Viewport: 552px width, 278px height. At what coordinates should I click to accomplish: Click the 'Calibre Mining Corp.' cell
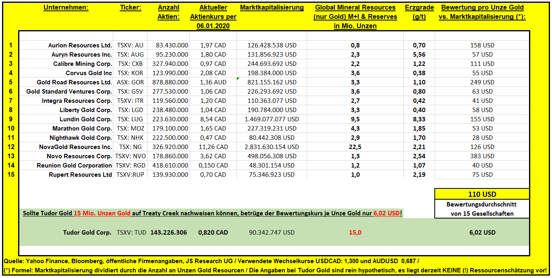(x=83, y=64)
